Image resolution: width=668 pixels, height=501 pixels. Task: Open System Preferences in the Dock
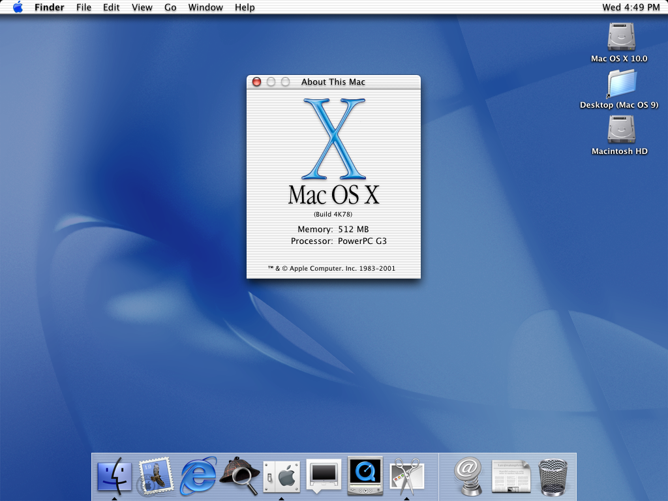(x=282, y=476)
